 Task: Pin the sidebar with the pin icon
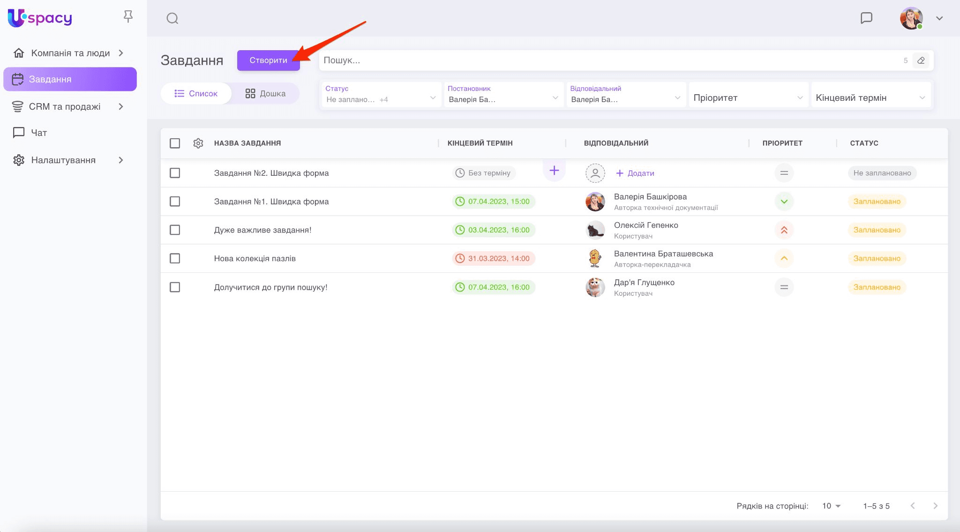click(x=128, y=17)
